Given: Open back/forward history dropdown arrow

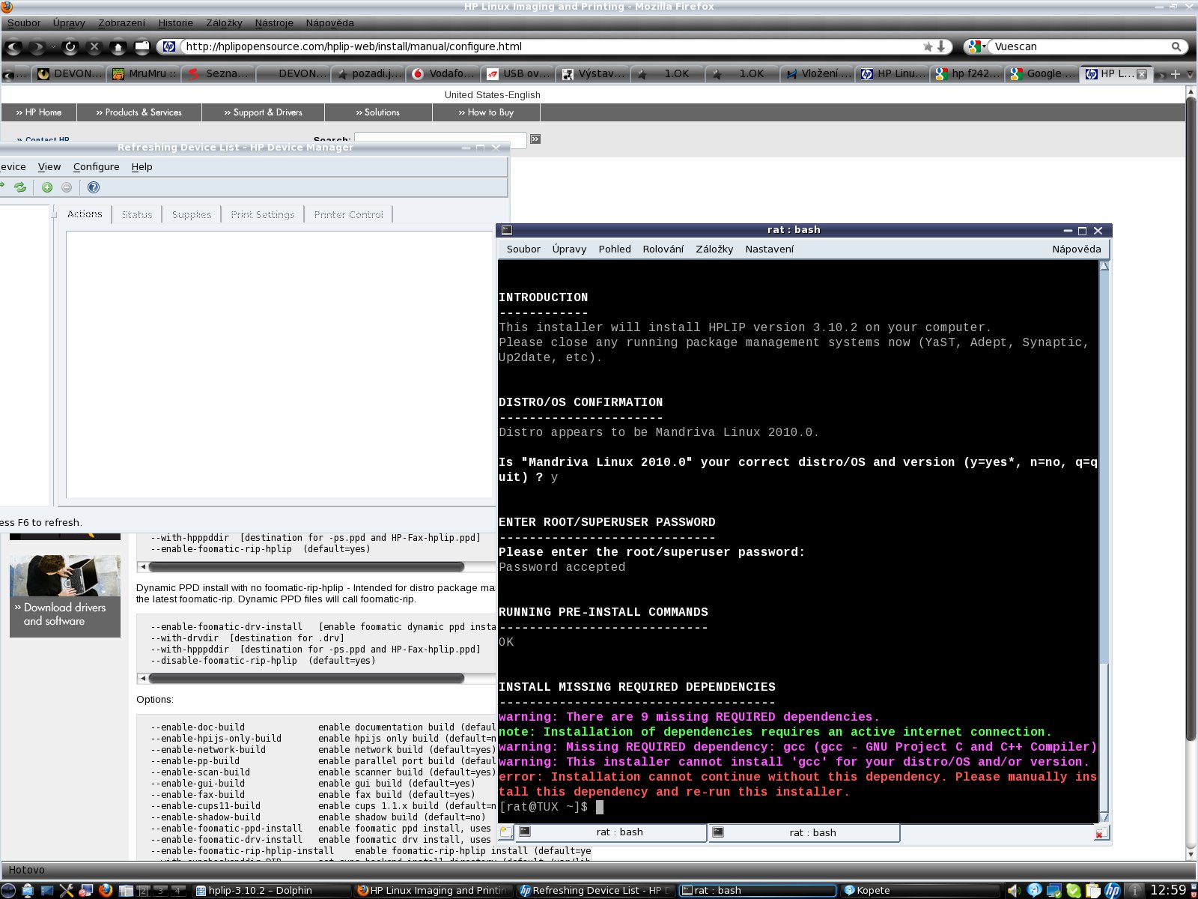Looking at the screenshot, I should tap(53, 46).
